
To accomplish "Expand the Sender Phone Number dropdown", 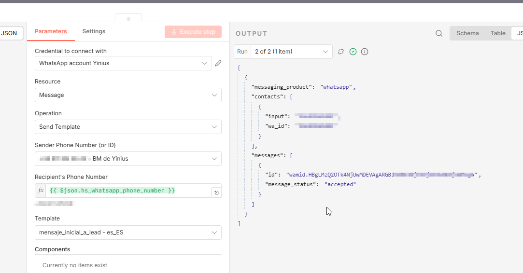I will [x=128, y=159].
